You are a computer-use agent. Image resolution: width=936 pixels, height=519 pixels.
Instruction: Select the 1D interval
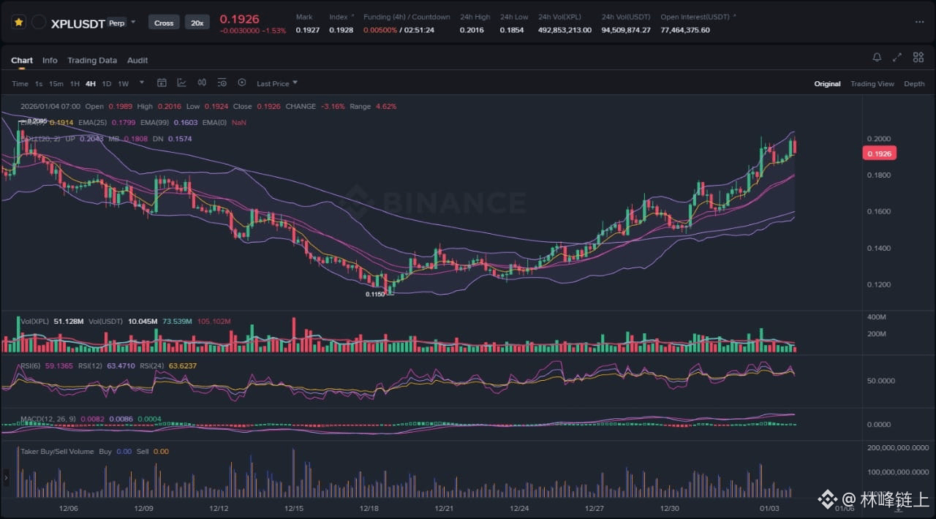pos(107,84)
